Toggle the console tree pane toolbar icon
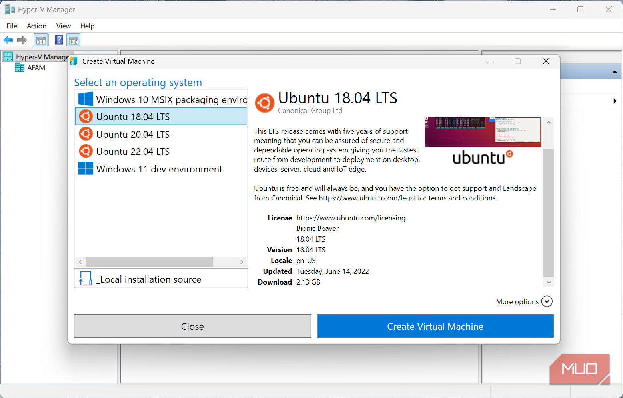 [x=41, y=40]
